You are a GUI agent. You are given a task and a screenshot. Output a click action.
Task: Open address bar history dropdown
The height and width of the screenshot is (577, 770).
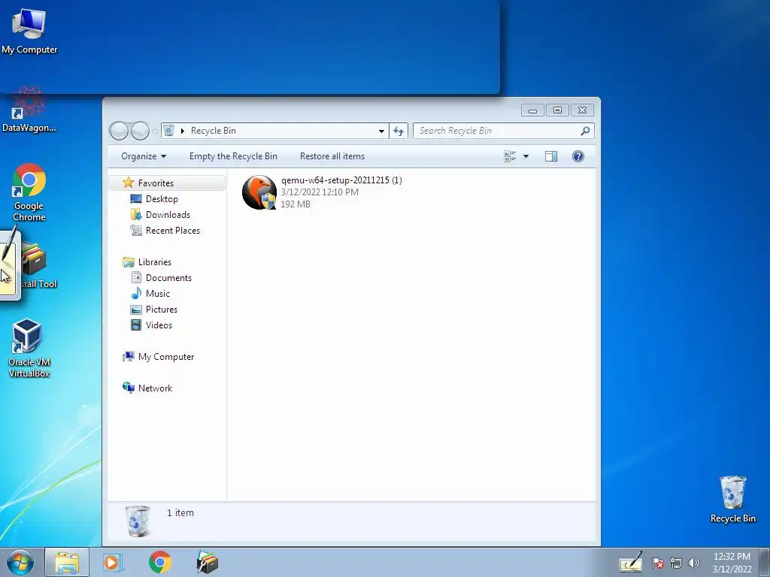coord(381,131)
